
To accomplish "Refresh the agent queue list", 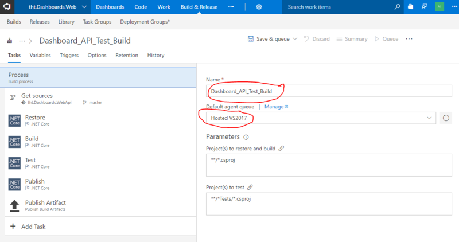I will click(x=446, y=118).
